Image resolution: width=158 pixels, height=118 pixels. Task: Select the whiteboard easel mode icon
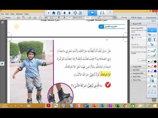(102, 13)
